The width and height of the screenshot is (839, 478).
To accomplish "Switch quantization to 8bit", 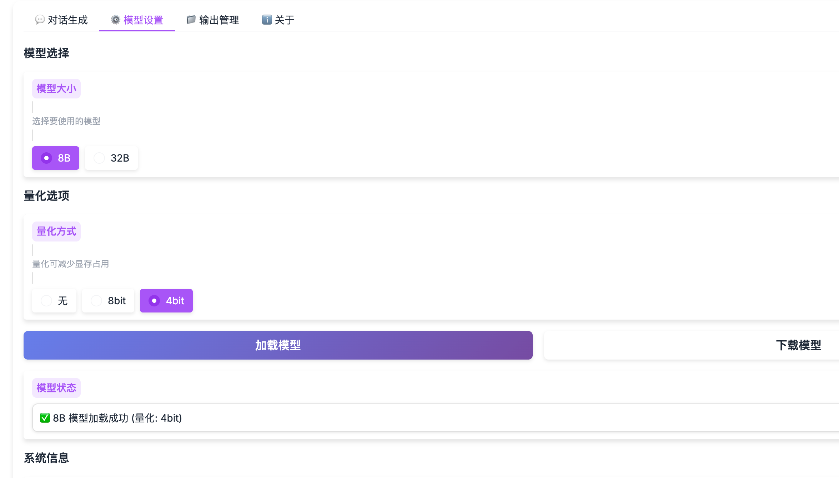I will 108,301.
